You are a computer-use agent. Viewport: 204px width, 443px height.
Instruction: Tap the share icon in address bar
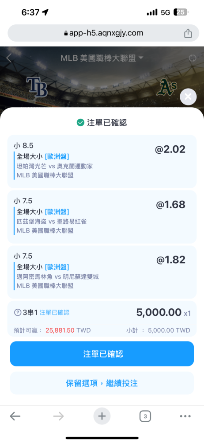click(188, 33)
